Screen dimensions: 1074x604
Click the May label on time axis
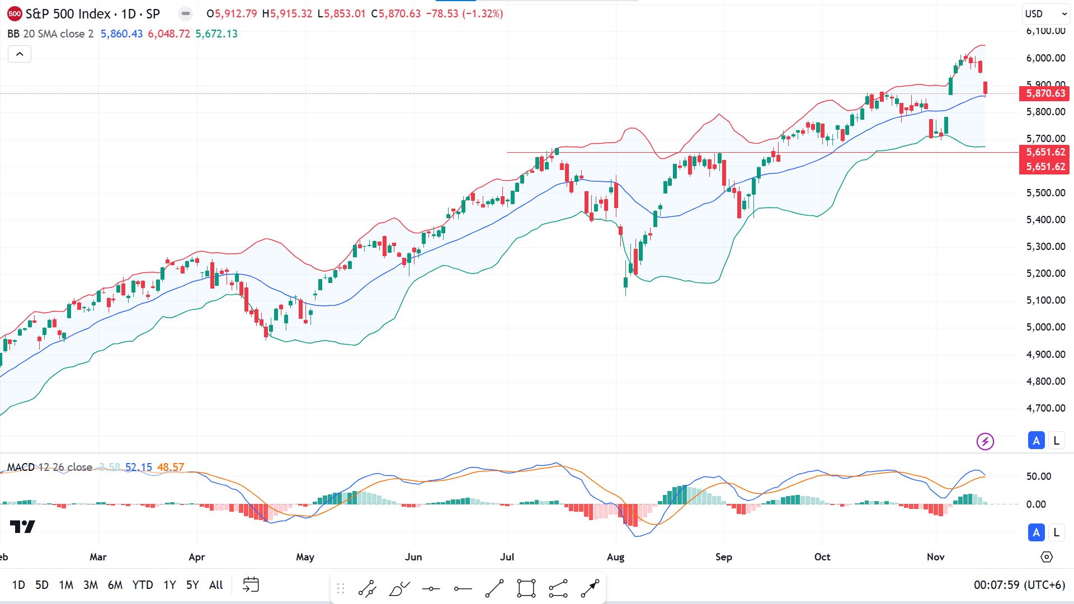click(305, 557)
